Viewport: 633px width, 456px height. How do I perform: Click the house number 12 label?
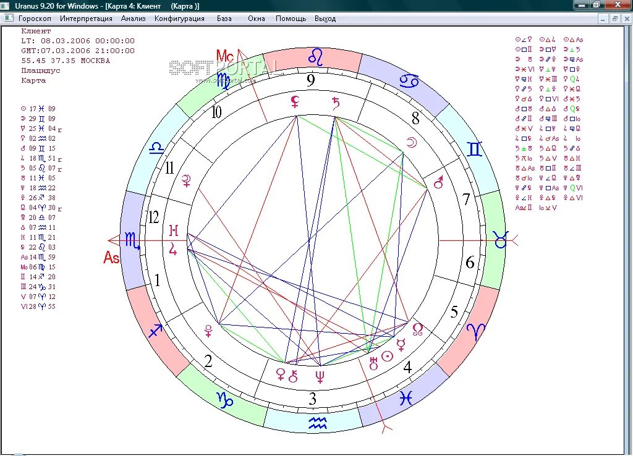pos(153,217)
